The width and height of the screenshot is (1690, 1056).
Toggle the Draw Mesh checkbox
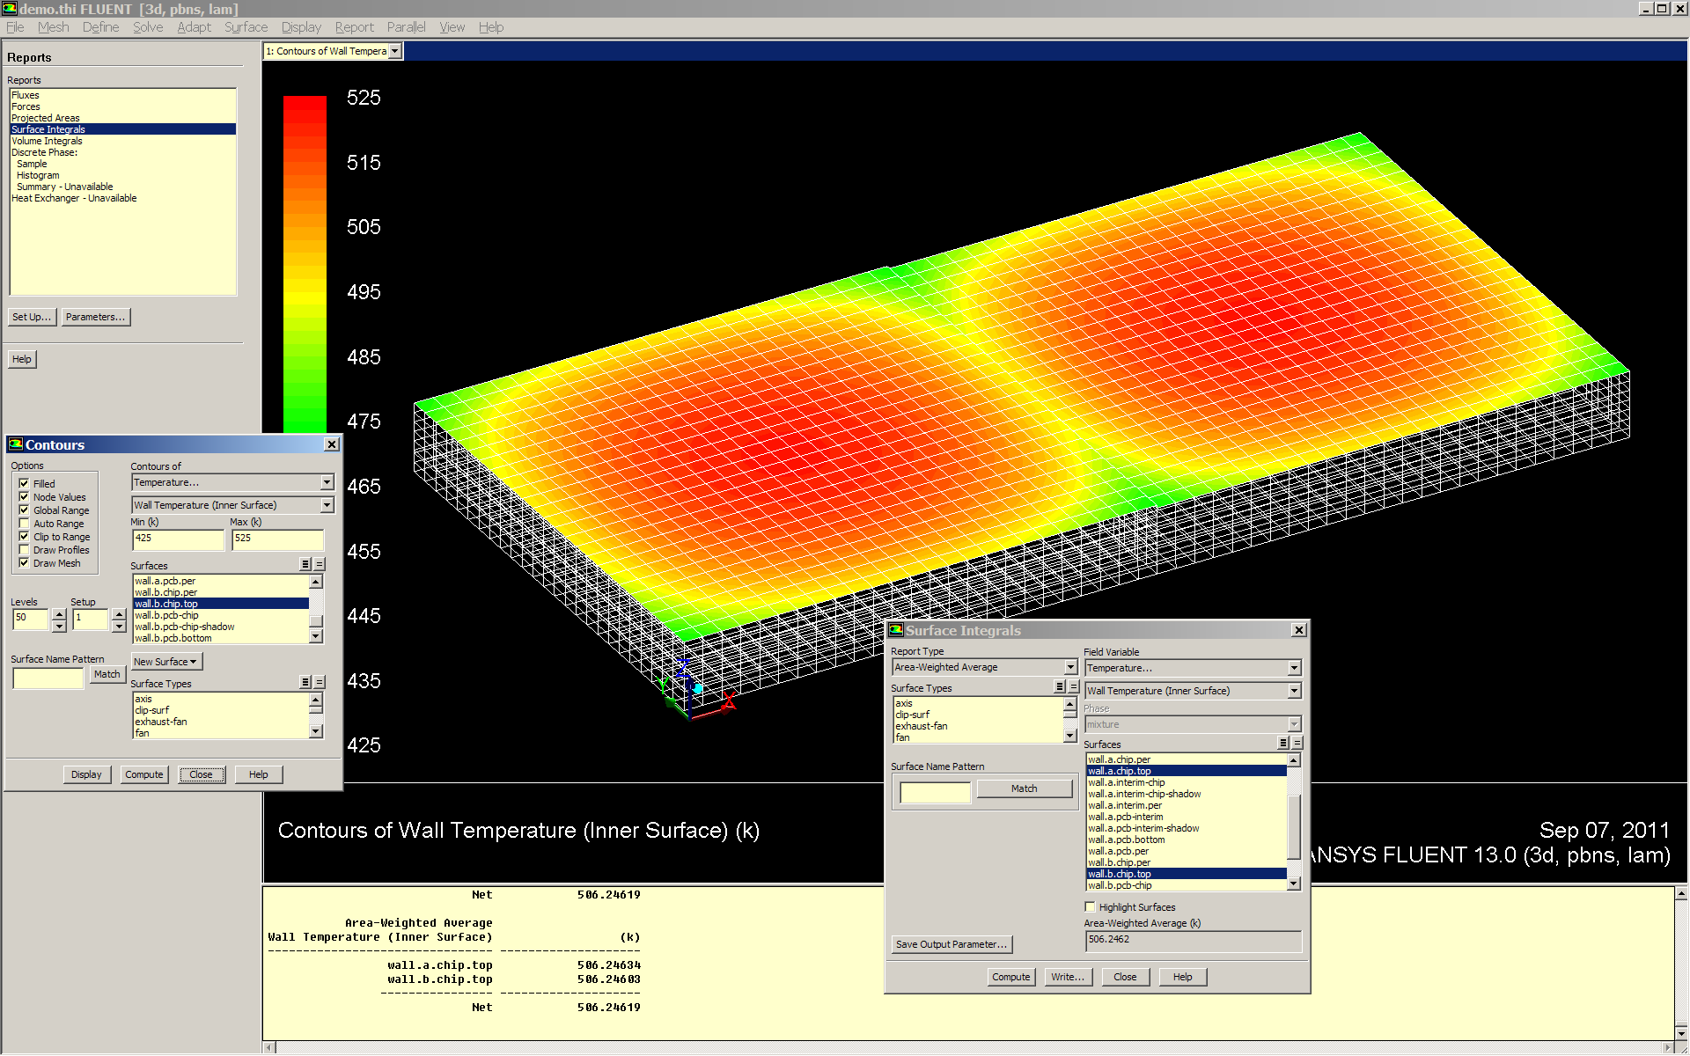(25, 563)
